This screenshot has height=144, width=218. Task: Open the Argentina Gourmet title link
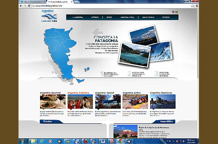tap(50, 93)
